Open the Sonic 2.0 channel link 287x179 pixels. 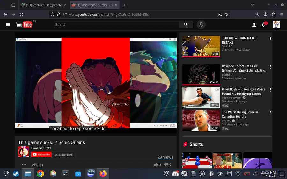tap(227, 46)
